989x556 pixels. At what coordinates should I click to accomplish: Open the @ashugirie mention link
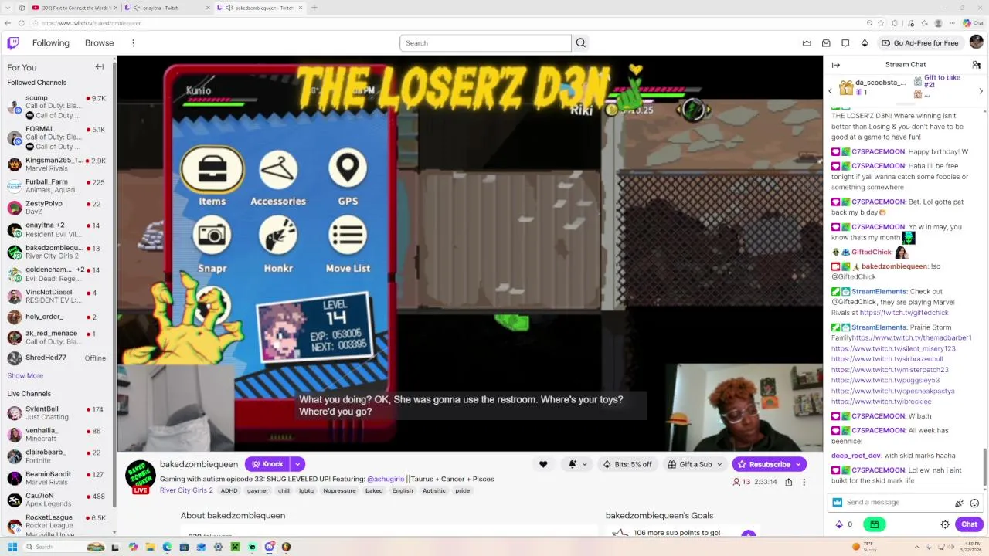tap(386, 479)
